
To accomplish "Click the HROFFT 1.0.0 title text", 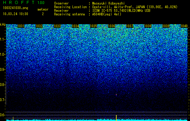I will 24,2.
